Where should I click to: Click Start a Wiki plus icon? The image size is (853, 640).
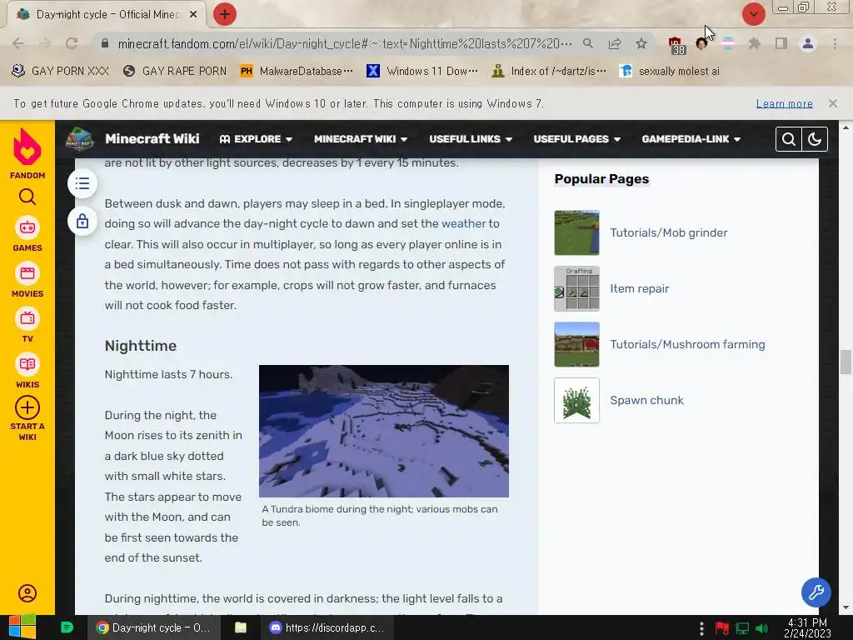click(27, 407)
